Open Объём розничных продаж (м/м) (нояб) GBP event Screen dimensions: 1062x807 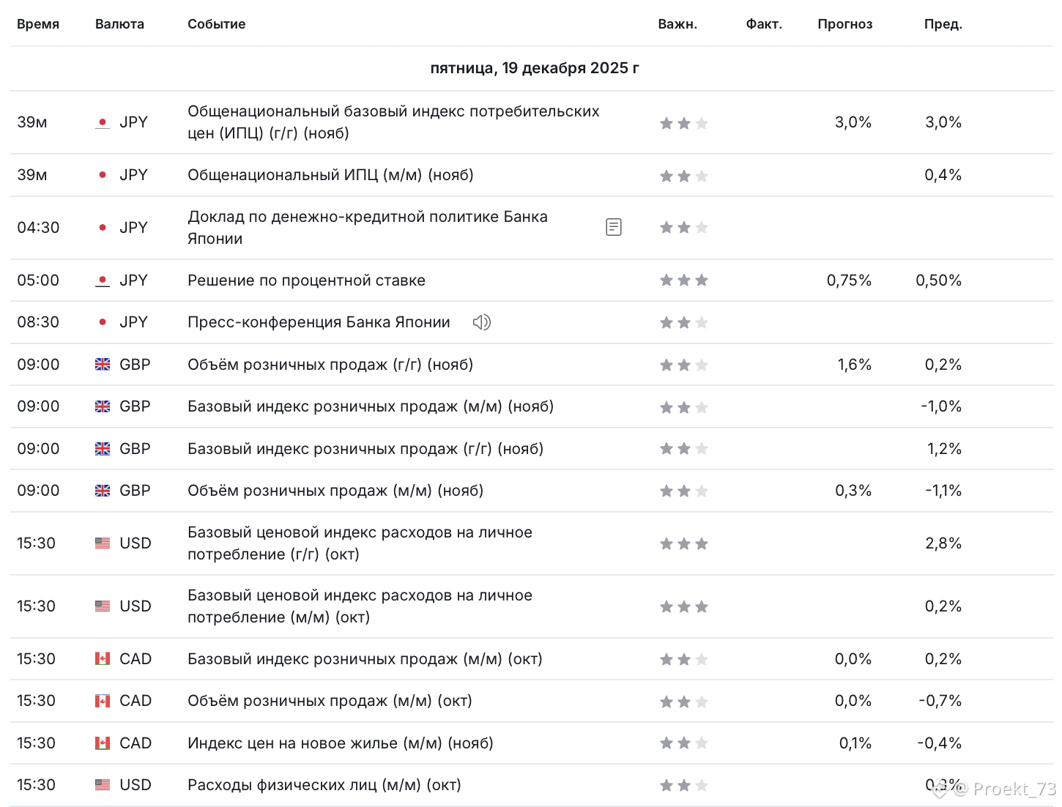click(x=335, y=491)
